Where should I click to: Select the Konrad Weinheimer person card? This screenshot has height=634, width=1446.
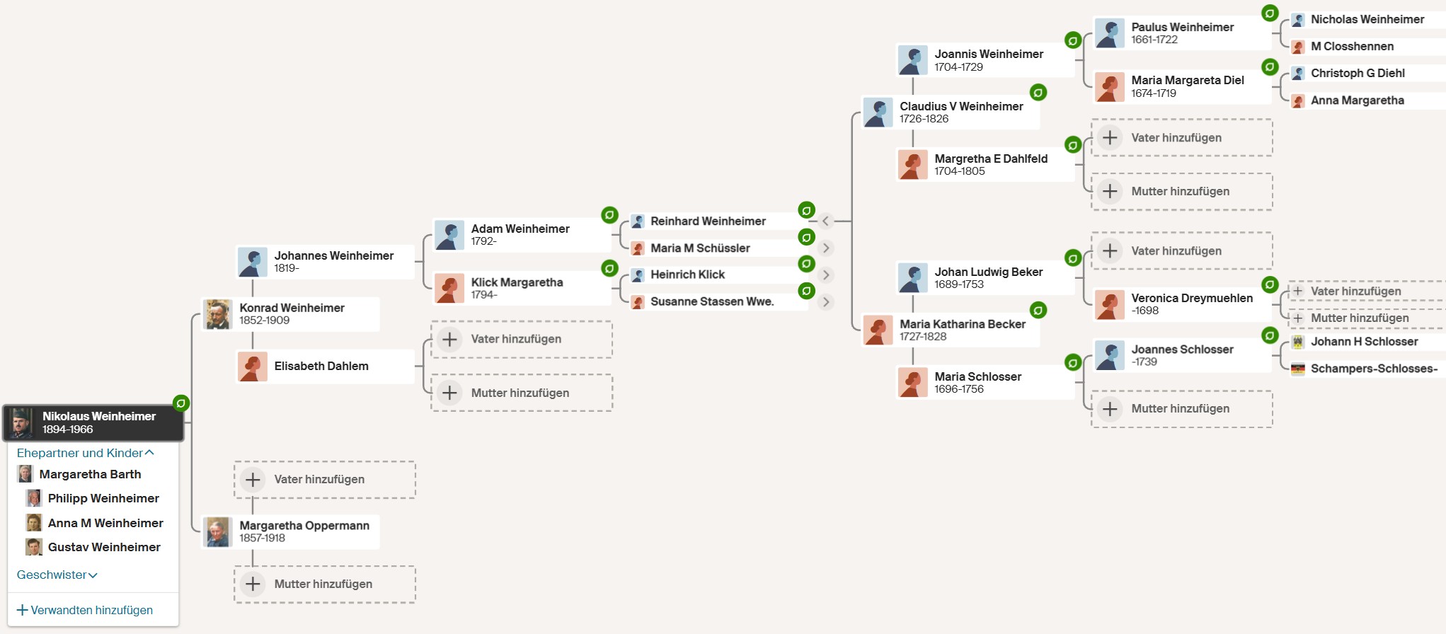(x=291, y=314)
